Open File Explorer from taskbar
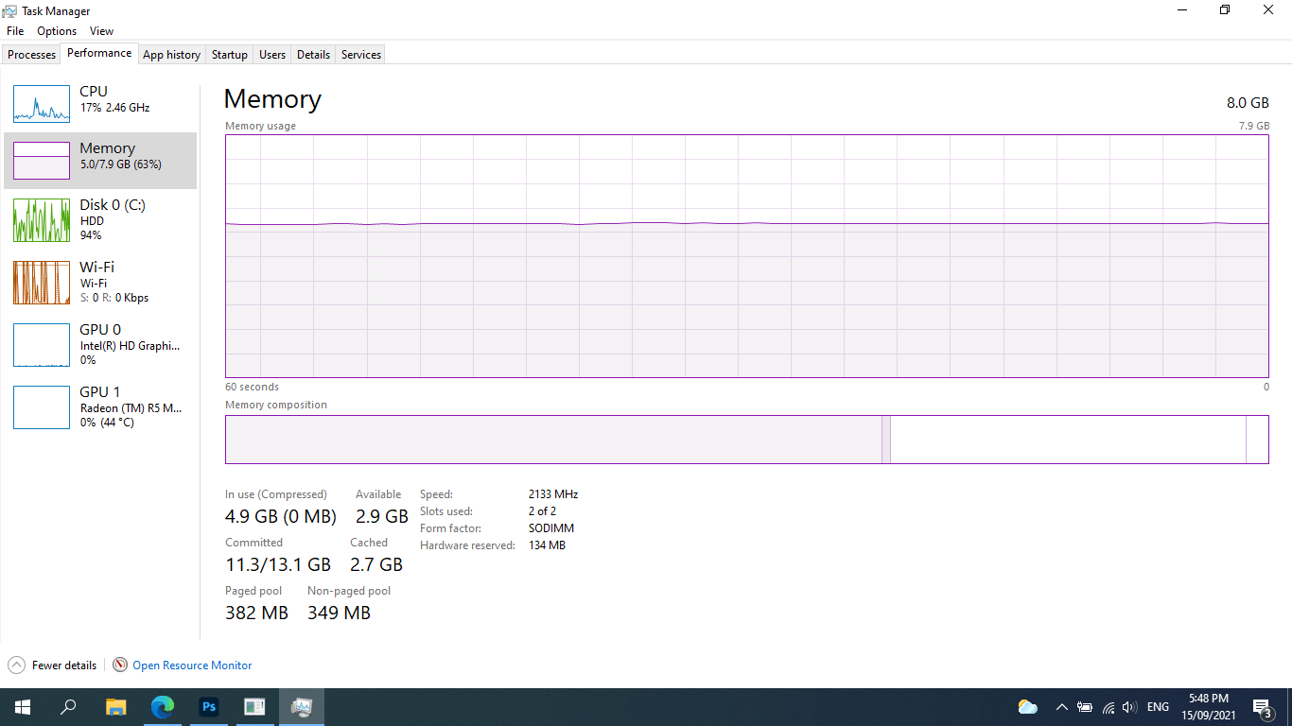This screenshot has width=1292, height=726. click(x=115, y=706)
